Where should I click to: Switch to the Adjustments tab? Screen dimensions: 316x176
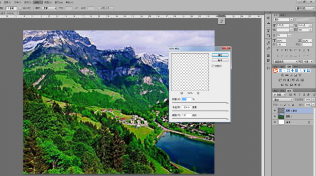click(289, 66)
